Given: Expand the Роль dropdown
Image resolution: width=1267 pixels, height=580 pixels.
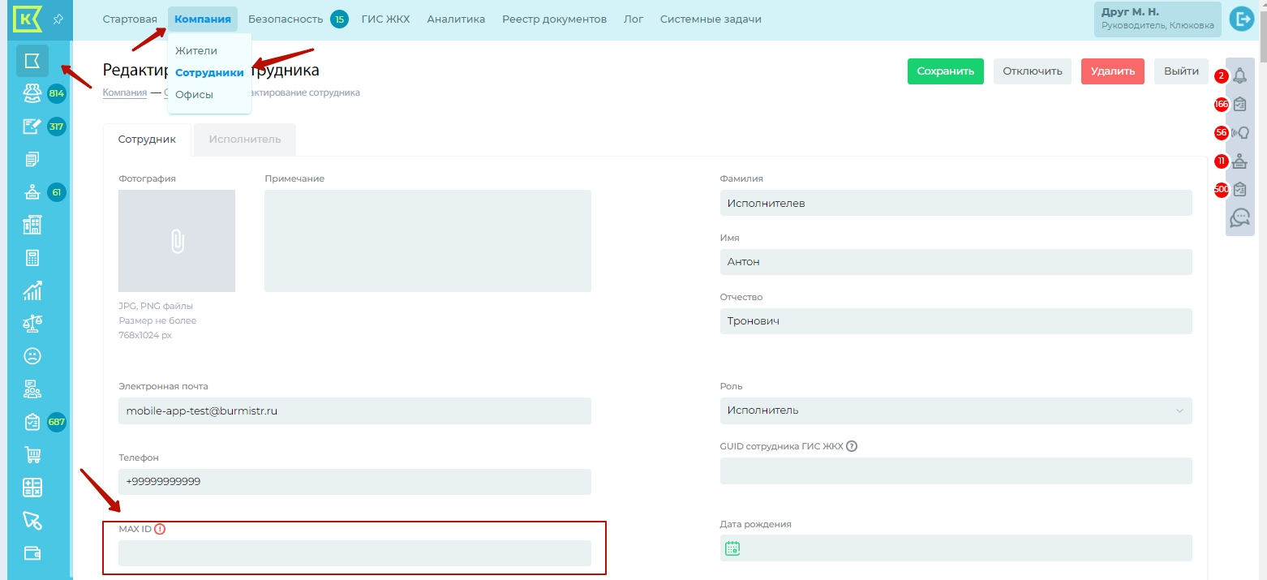Looking at the screenshot, I should click(x=956, y=410).
